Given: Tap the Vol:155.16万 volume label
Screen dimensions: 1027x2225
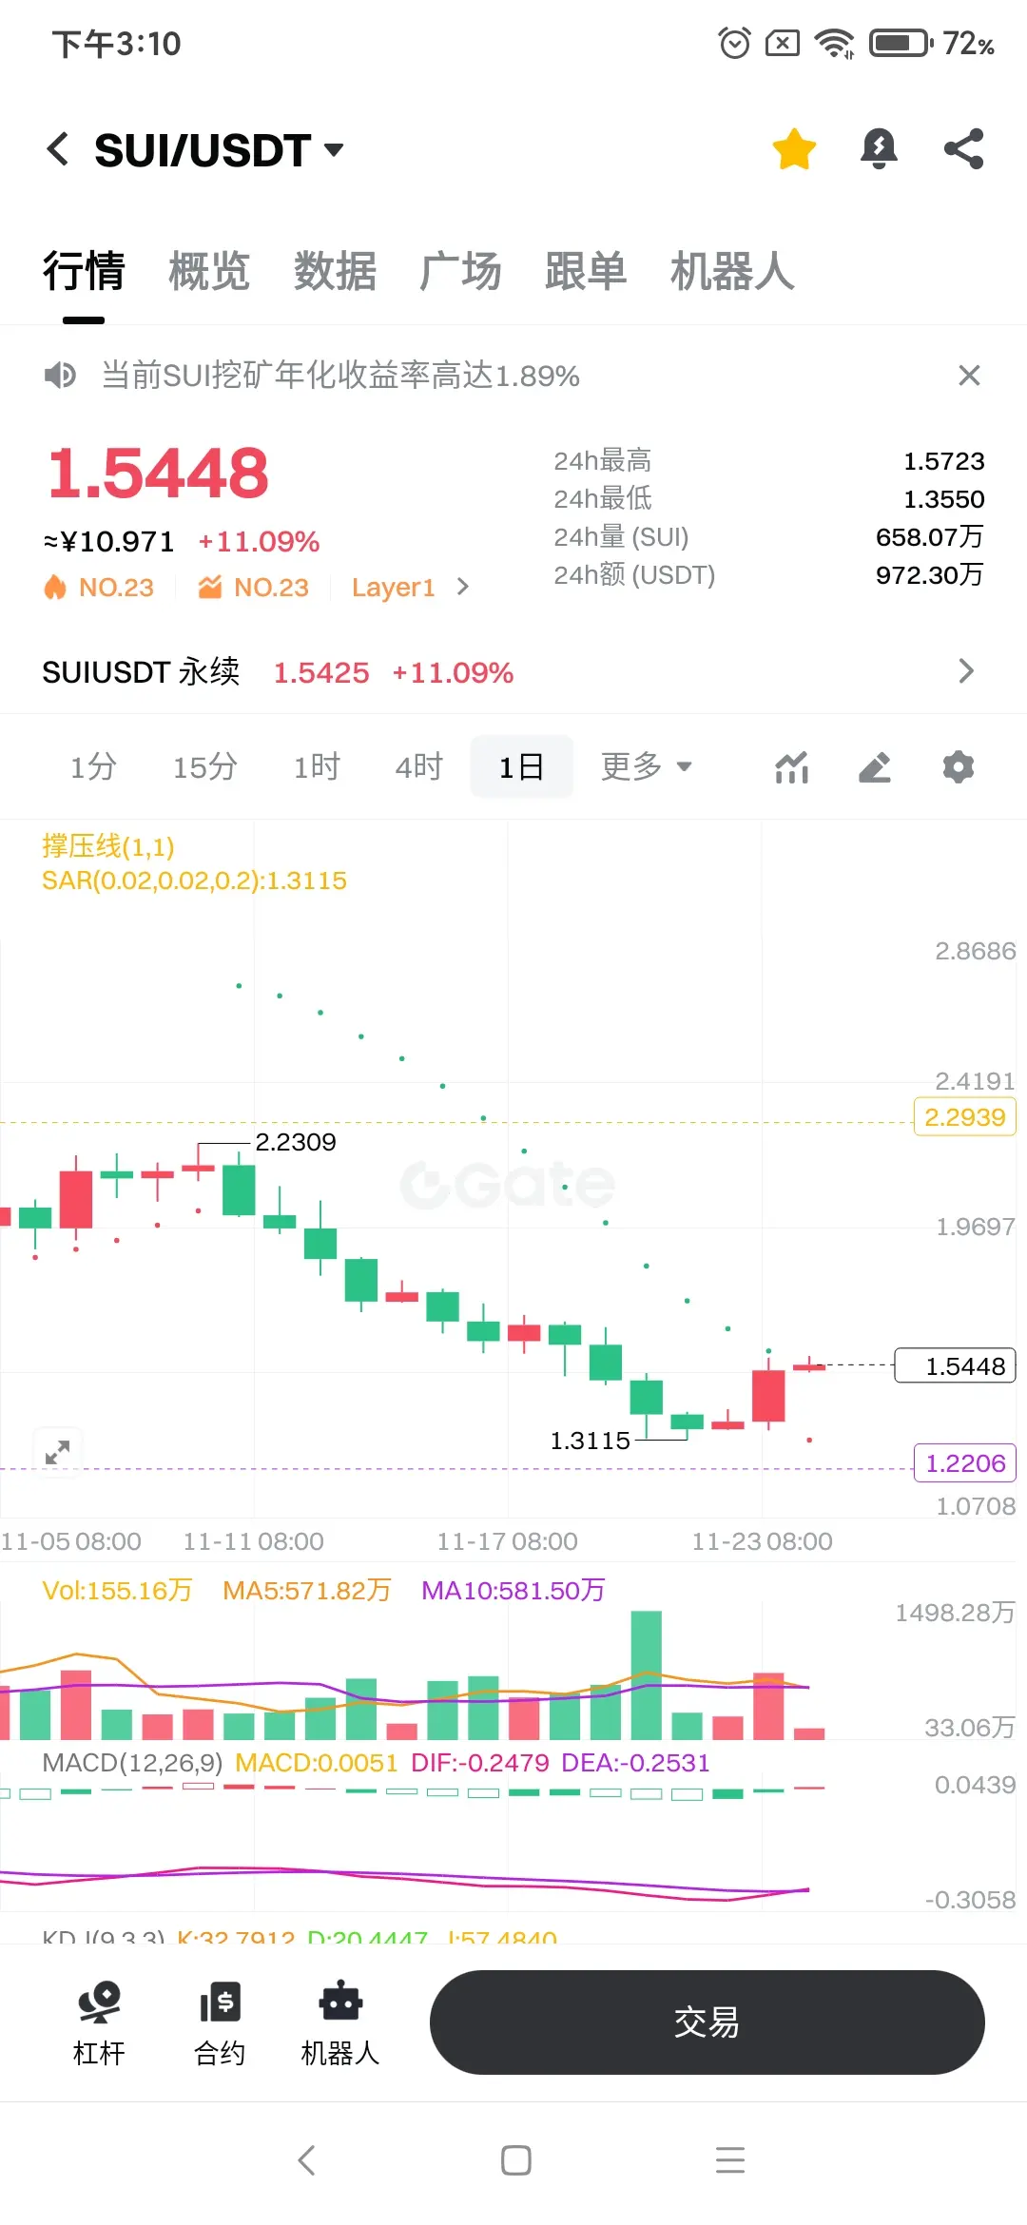Looking at the screenshot, I should (x=117, y=1590).
